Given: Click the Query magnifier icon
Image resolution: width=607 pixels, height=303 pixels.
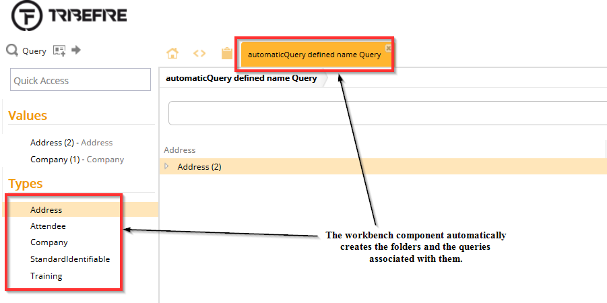Looking at the screenshot, I should pyautogui.click(x=11, y=50).
